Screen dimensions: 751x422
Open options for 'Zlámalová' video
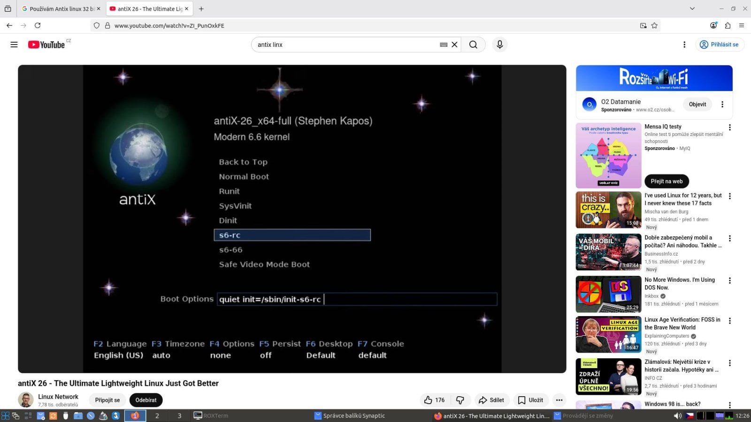pos(730,363)
